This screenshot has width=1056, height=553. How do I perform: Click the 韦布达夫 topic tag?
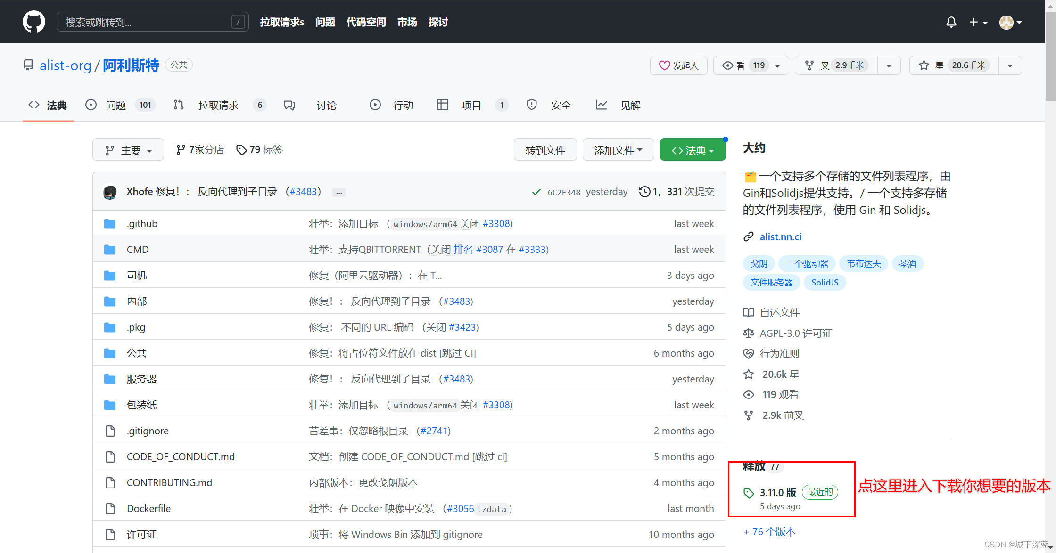(864, 264)
